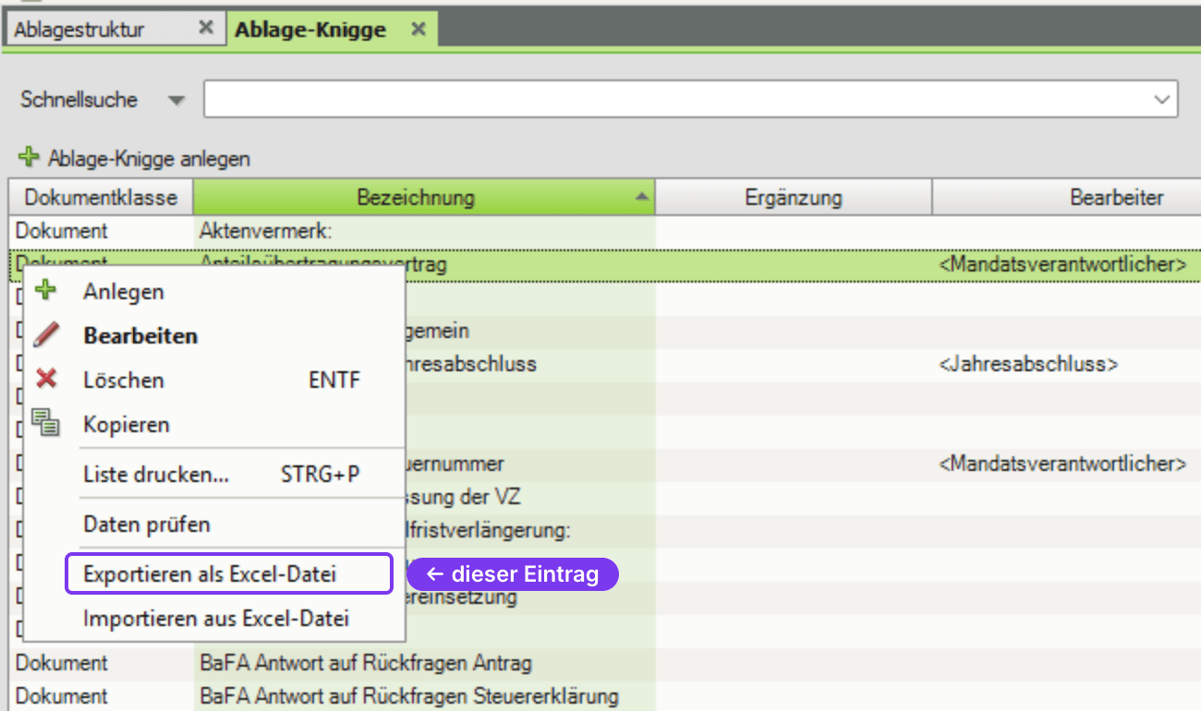The image size is (1201, 711).
Task: Choose Importieren aus Excel-Datei
Action: coord(214,619)
